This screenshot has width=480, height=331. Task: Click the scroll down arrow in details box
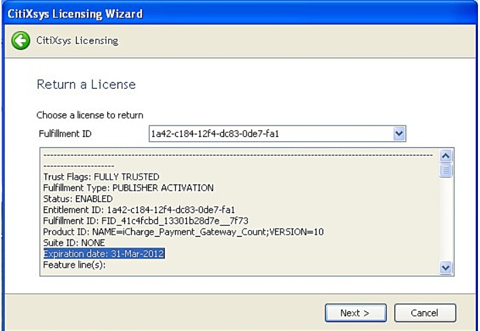coord(445,268)
